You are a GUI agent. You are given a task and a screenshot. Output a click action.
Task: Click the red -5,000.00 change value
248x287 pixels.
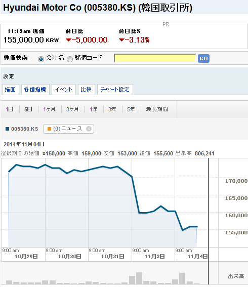tap(87, 40)
